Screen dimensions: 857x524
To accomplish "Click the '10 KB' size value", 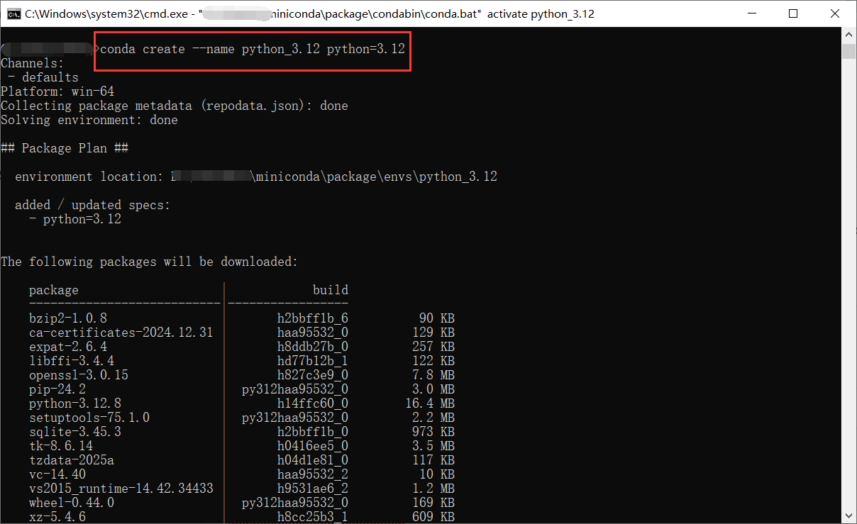I will (437, 474).
